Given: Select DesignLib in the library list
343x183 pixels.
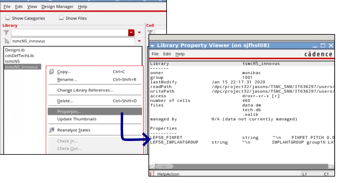Looking at the screenshot, I should click(15, 50).
